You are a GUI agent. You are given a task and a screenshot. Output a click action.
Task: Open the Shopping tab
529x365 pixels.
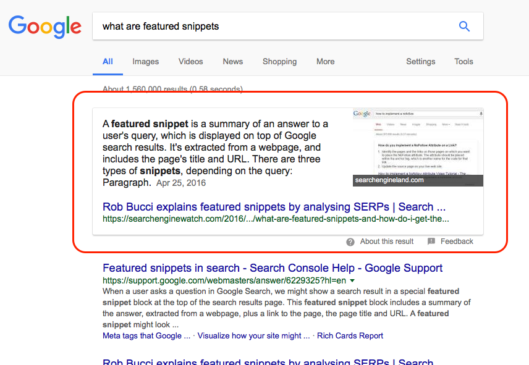(x=280, y=62)
